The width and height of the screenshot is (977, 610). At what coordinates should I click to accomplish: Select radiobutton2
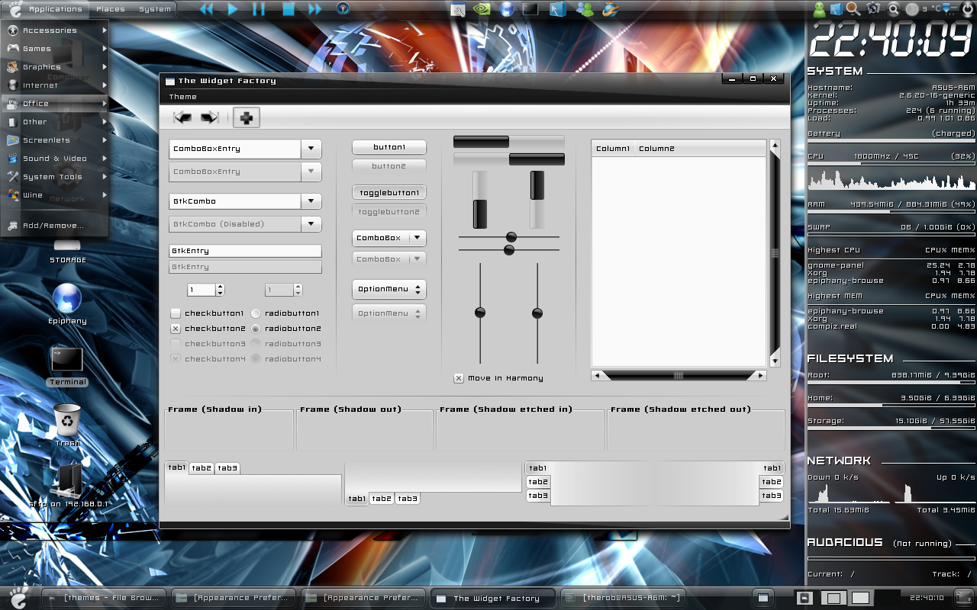pos(256,329)
